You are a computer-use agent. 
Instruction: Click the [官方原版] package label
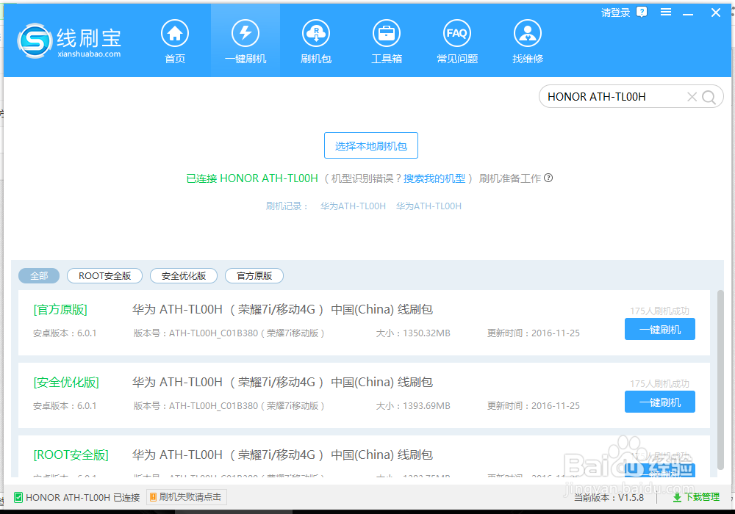[60, 309]
